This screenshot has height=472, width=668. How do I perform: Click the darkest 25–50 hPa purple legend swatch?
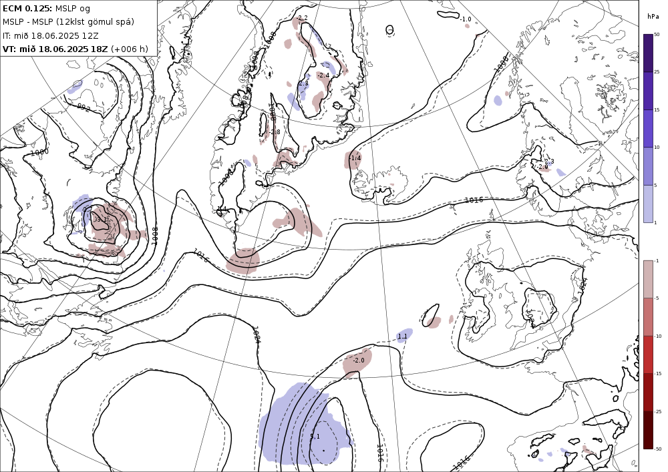[x=648, y=53]
